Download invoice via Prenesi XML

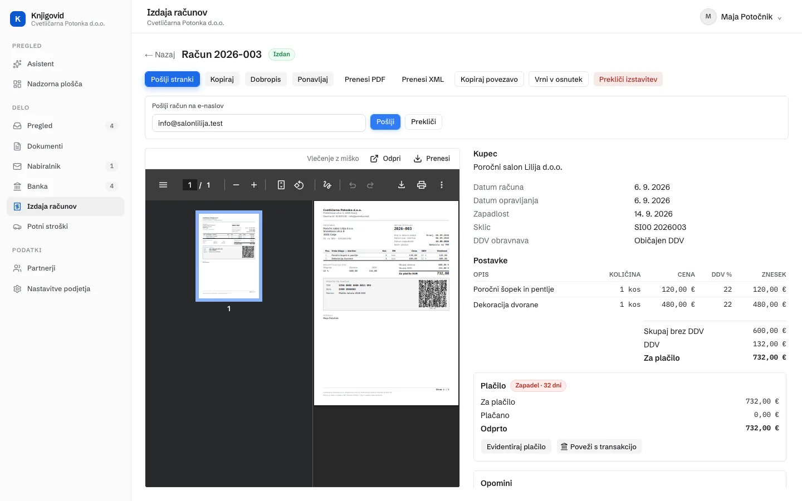(x=423, y=80)
